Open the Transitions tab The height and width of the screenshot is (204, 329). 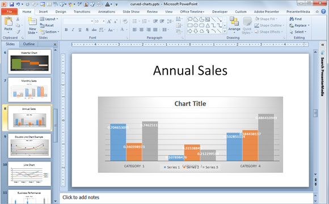click(82, 12)
